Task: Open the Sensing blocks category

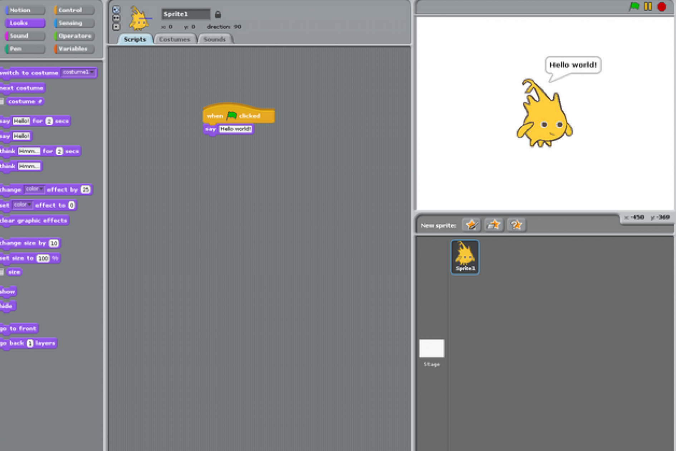Action: coord(74,23)
